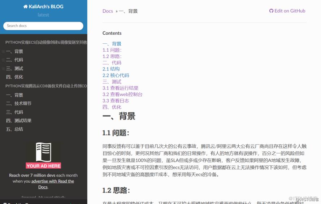Open the 四、测试结果 sidebar item
The height and width of the screenshot is (204, 321).
[19, 121]
